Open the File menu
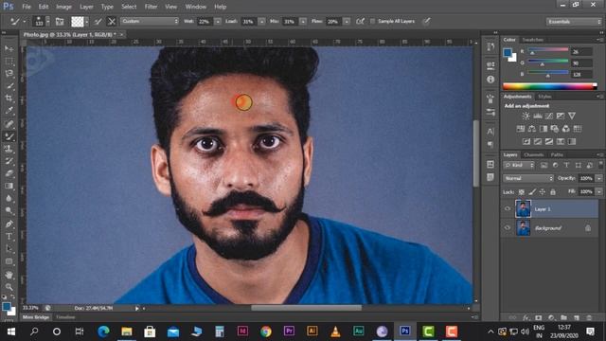 [x=27, y=7]
